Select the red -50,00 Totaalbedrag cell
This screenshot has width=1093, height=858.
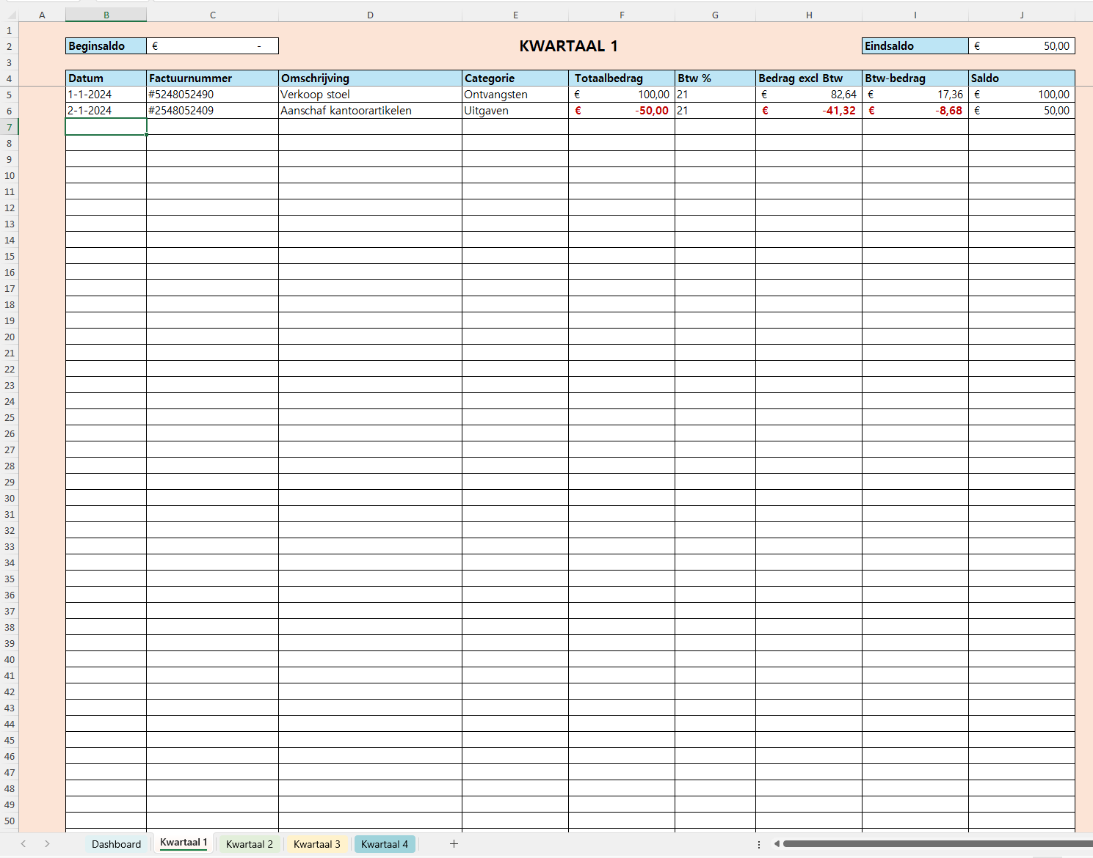click(621, 111)
